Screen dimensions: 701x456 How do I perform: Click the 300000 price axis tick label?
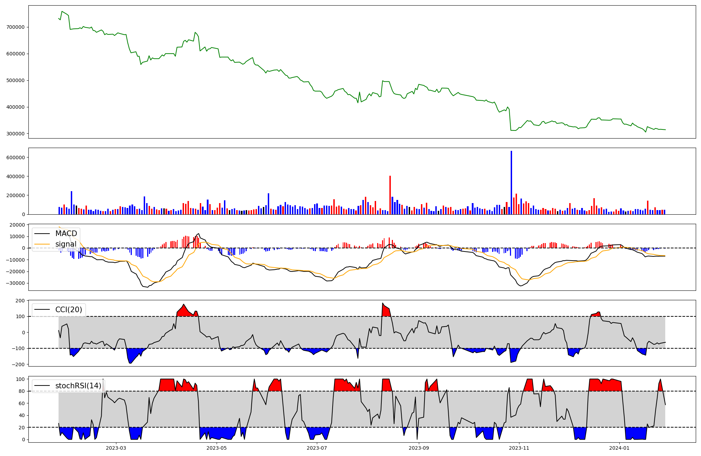(15, 134)
